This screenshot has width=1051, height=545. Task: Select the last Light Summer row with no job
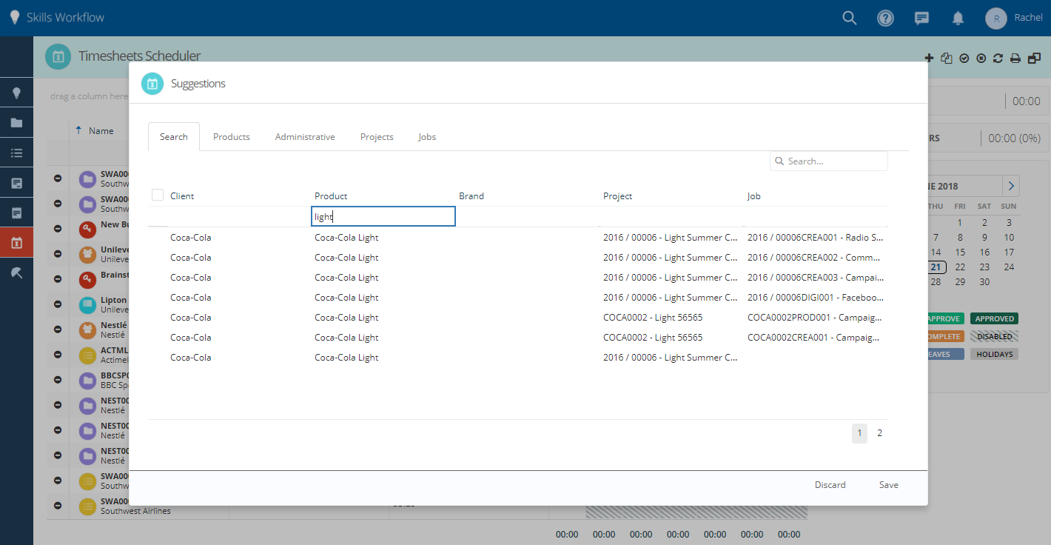[518, 358]
